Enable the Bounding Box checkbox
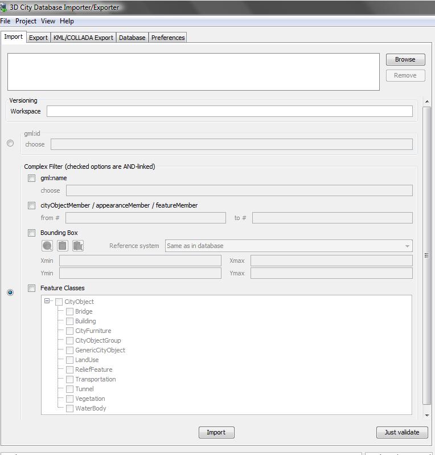Screen dimensions: 435x455 [31, 233]
